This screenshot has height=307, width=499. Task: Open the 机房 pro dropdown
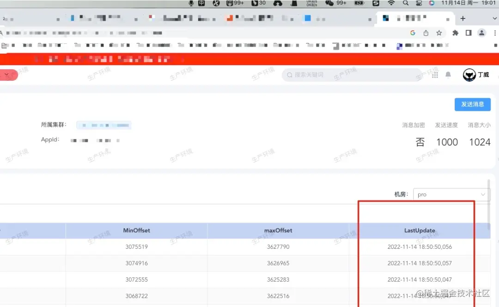coord(451,194)
